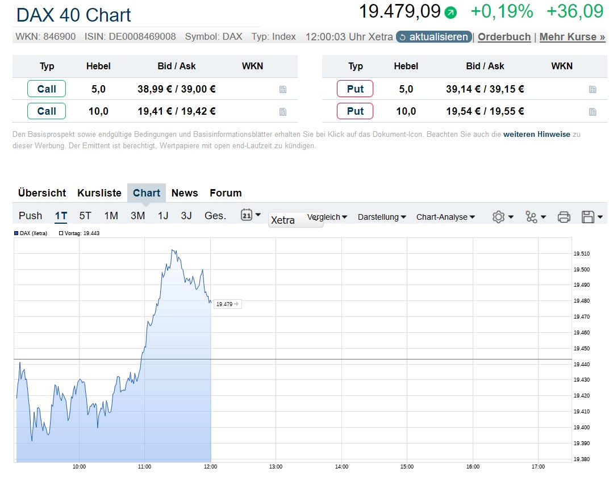Expand the Vergleich dropdown
This screenshot has height=481, width=613.
[x=327, y=217]
